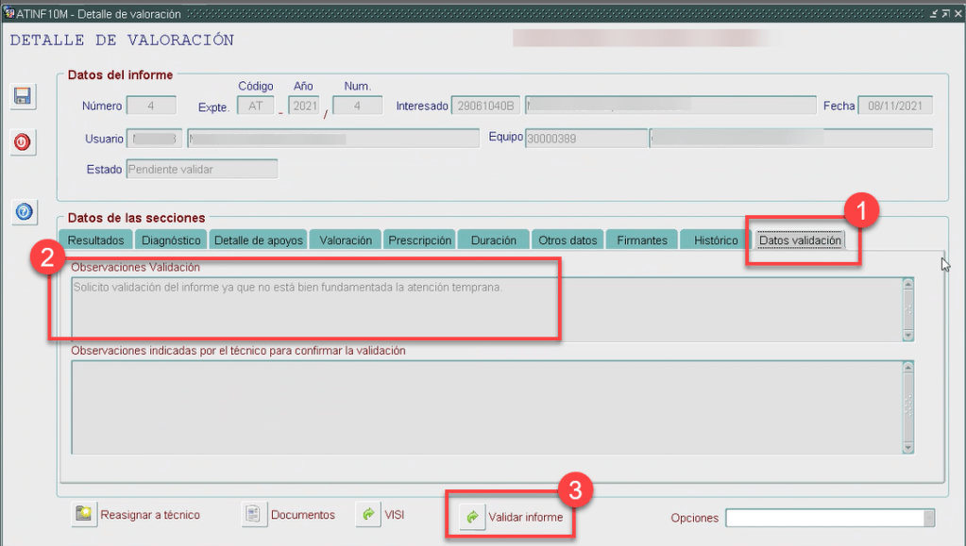This screenshot has height=546, width=966.
Task: Select the Detalle de apoyos tab
Action: coord(259,240)
